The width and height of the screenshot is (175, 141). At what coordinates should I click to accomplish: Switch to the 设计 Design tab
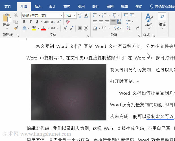tap(52, 6)
